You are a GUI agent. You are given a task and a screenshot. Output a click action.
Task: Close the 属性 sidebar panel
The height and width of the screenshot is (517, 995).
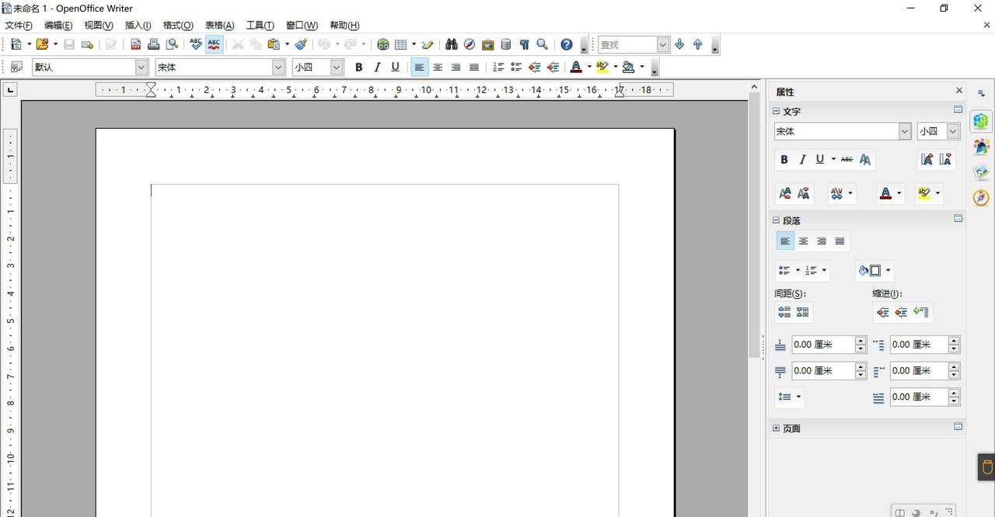click(x=958, y=91)
